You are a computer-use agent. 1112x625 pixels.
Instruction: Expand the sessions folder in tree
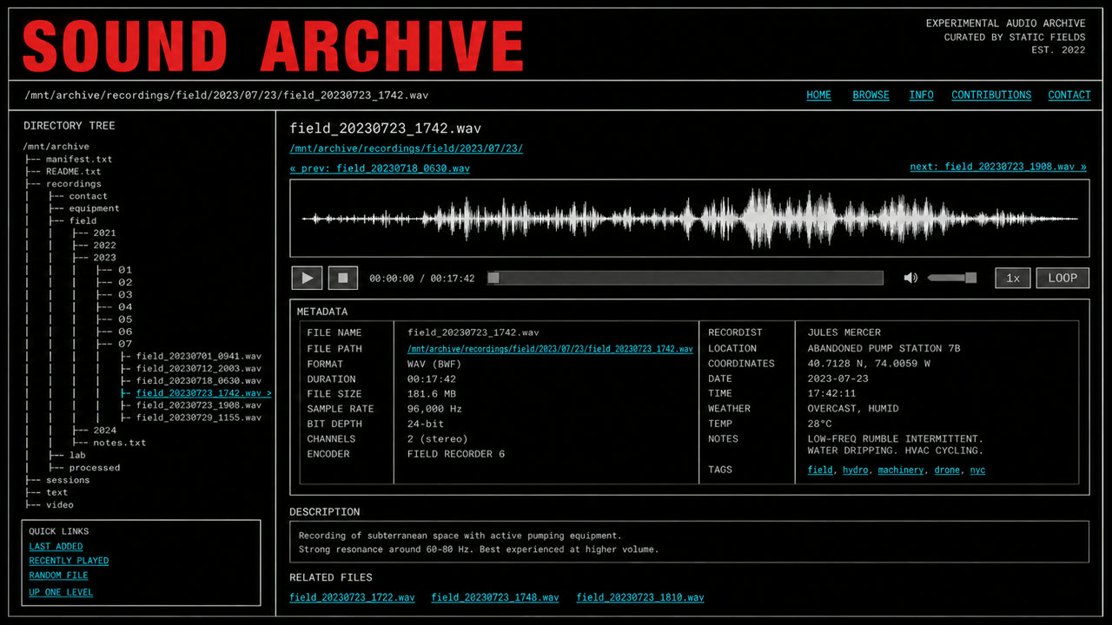point(68,480)
